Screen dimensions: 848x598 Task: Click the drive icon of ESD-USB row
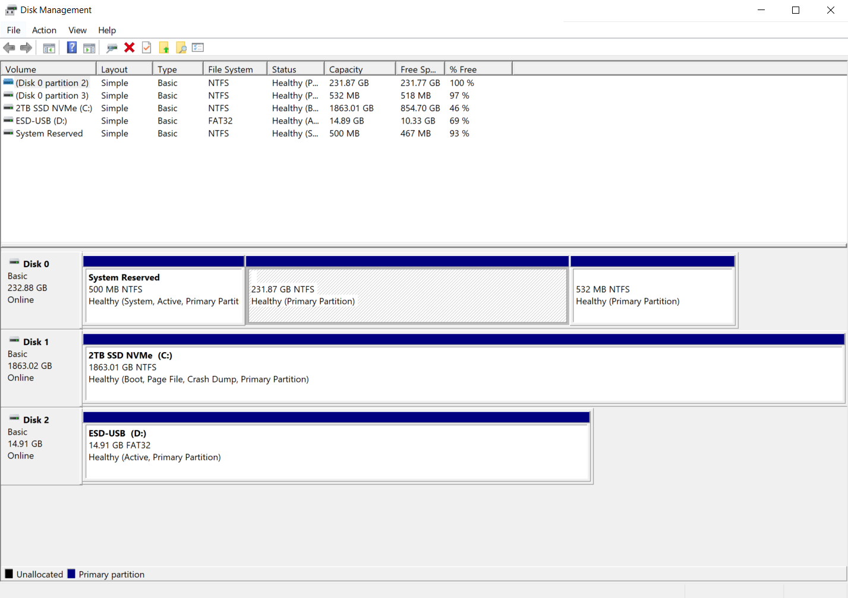(8, 121)
